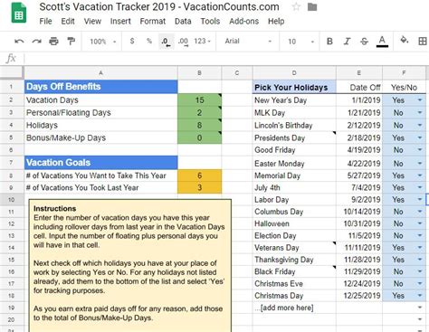Viewport: 429px width, 332px height.
Task: Open Christmas Day Yes/No dropdown
Action: 420,296
